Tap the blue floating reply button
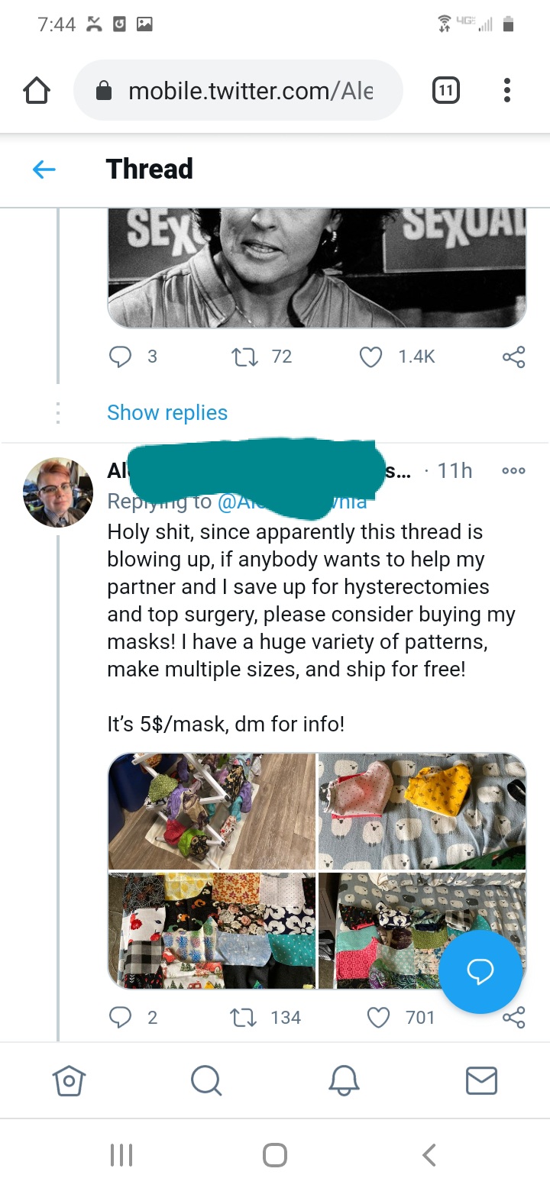Screen dimensions: 550x1191 coord(480,971)
